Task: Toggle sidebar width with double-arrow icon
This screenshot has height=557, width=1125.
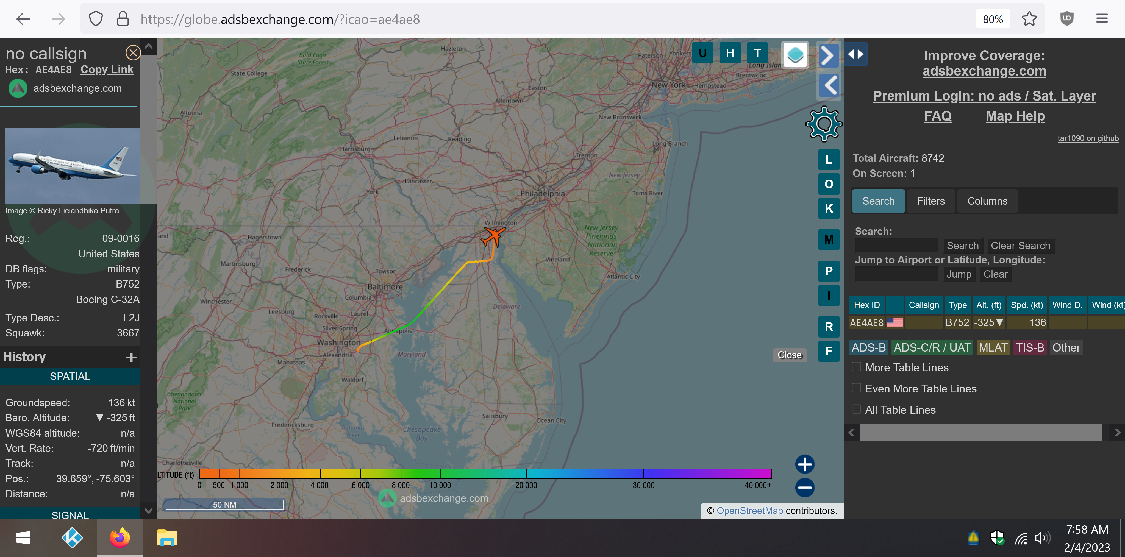Action: (x=855, y=54)
